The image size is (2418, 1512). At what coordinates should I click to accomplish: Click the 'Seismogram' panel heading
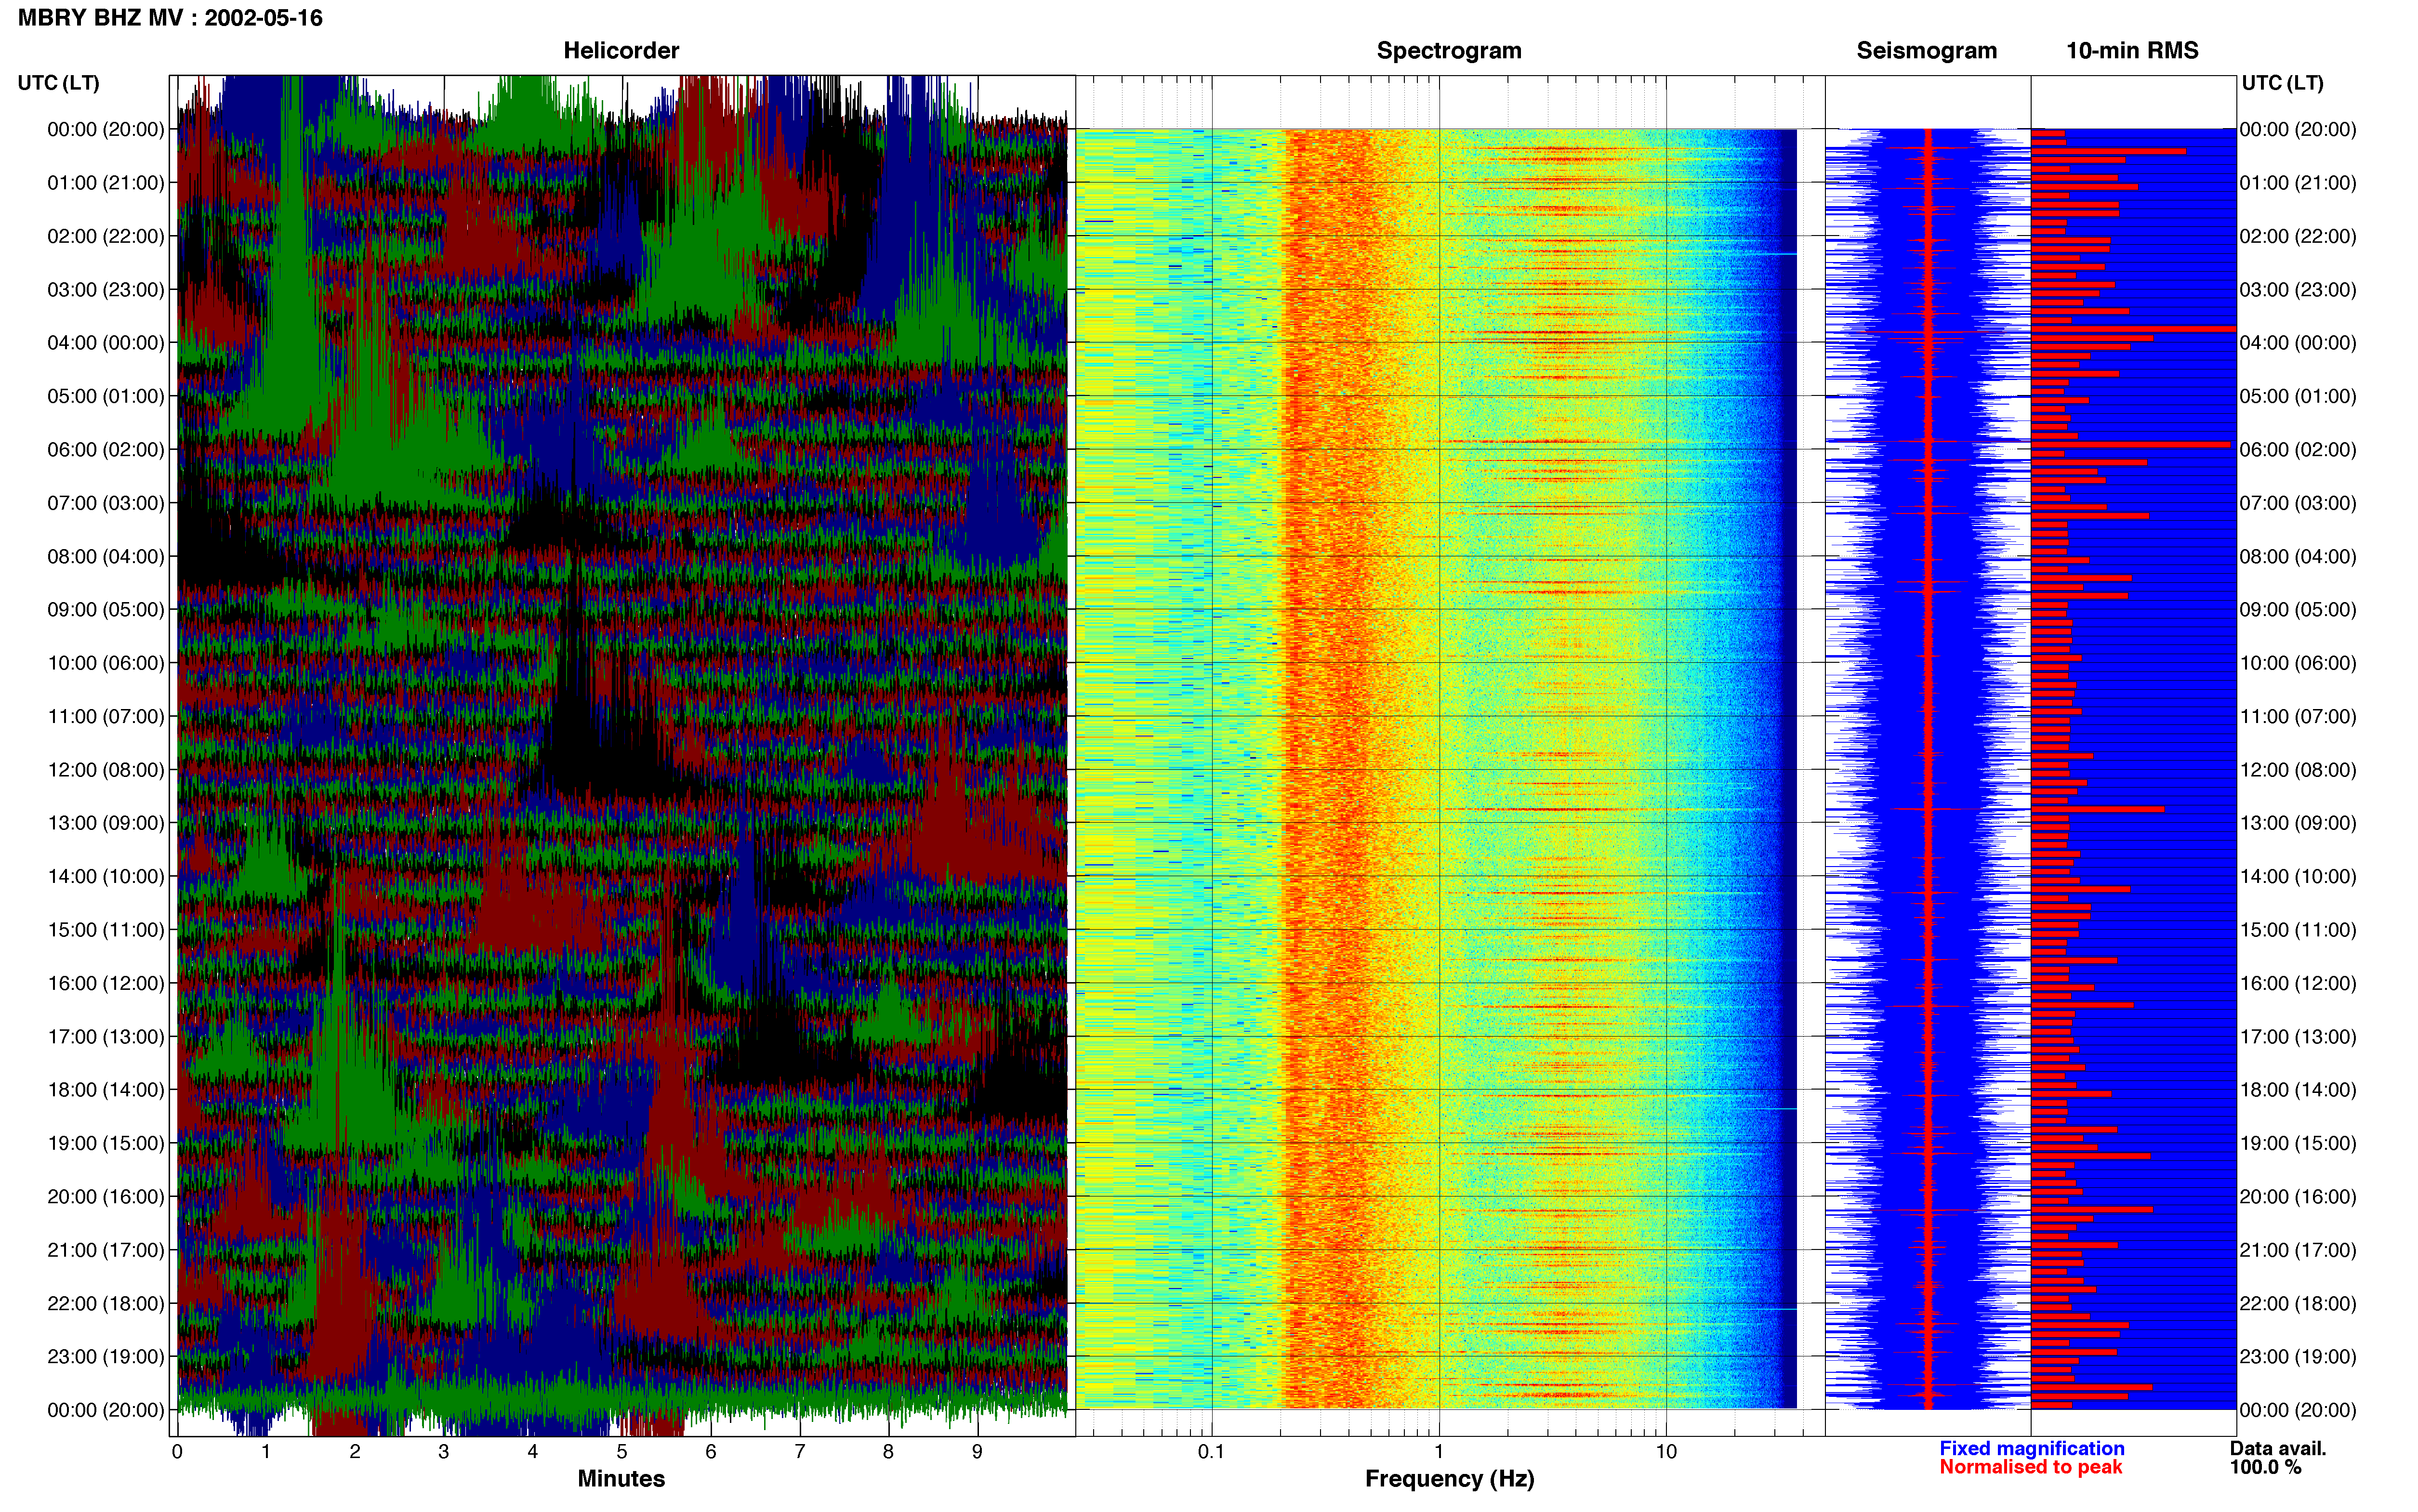(x=1926, y=50)
